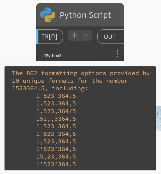
Task: Click the preview line starting "The 862 formatting"
Action: [81, 73]
